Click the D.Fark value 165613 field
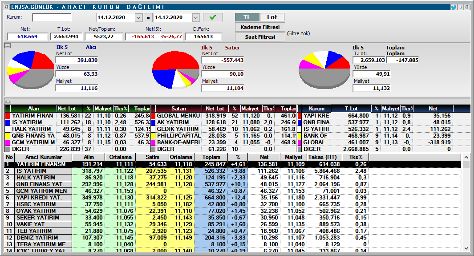The height and width of the screenshot is (256, 474). click(x=203, y=37)
